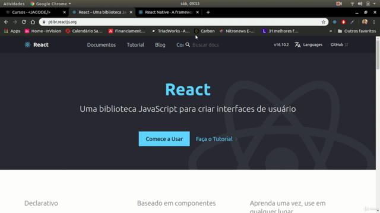
Task: Click the page vertical scrollbar thumb
Action: (378, 55)
